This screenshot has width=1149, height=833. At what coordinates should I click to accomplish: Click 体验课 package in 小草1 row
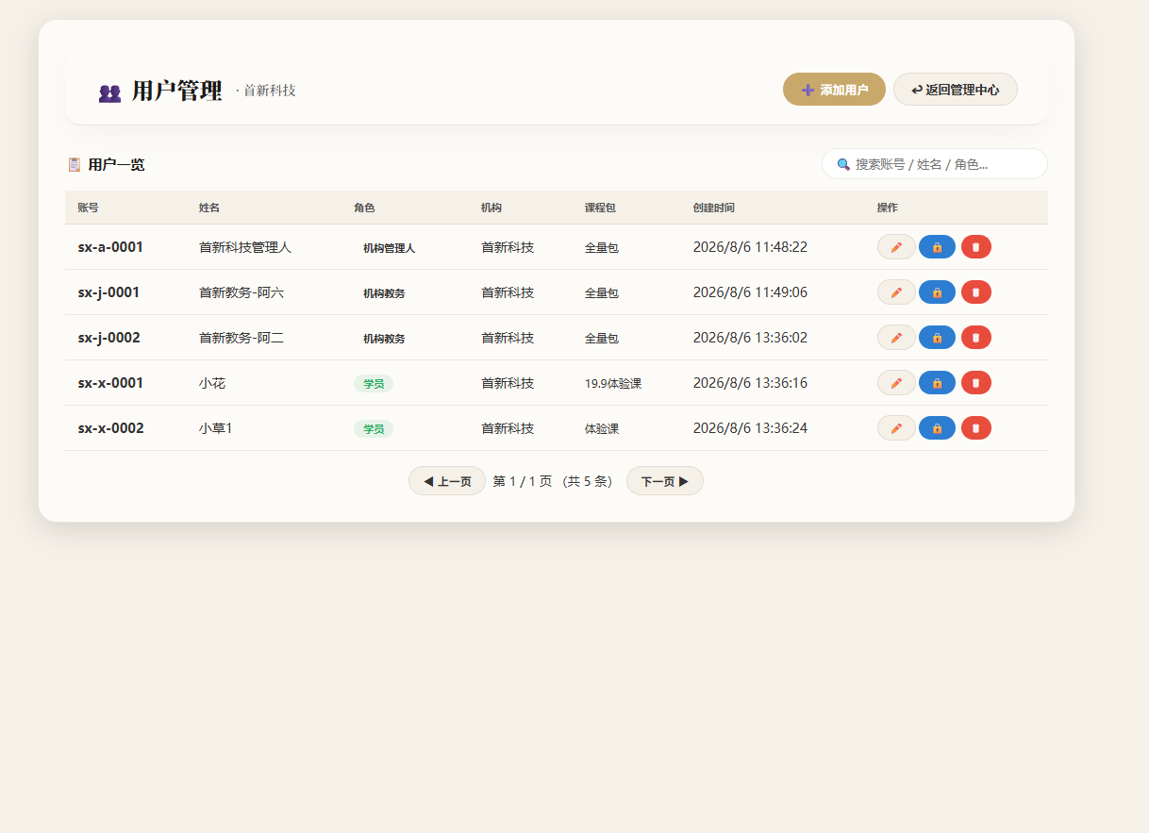(x=602, y=429)
